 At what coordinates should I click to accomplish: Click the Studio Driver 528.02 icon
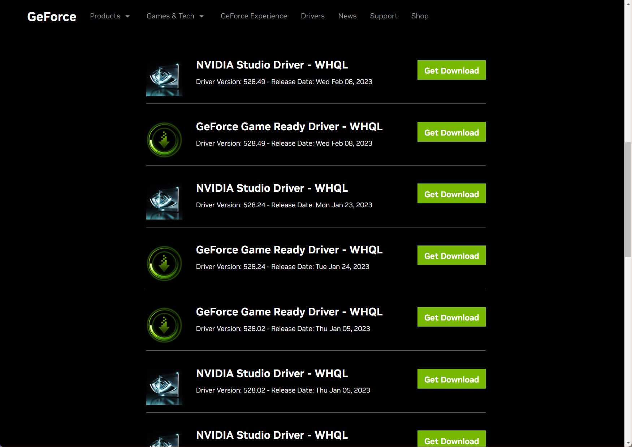(164, 387)
